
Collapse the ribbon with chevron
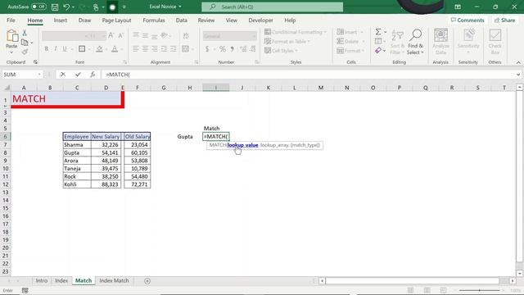coord(518,62)
